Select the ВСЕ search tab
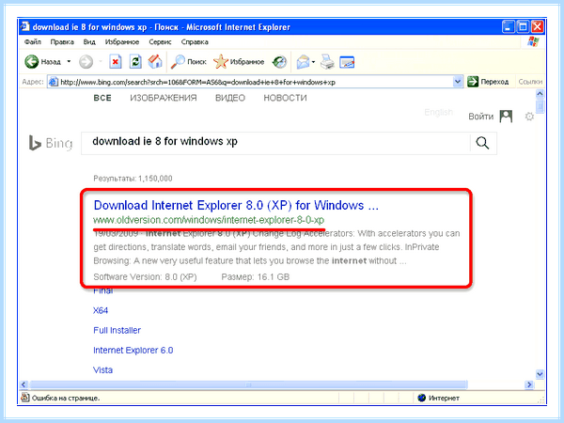Image resolution: width=564 pixels, height=423 pixels. point(102,98)
